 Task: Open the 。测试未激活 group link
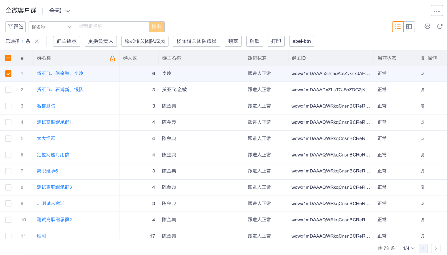(x=51, y=204)
